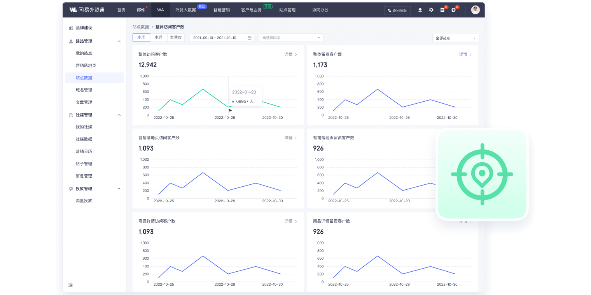591x295 pixels.
Task: Open the 全部站点 site selector dropdown
Action: pos(455,38)
